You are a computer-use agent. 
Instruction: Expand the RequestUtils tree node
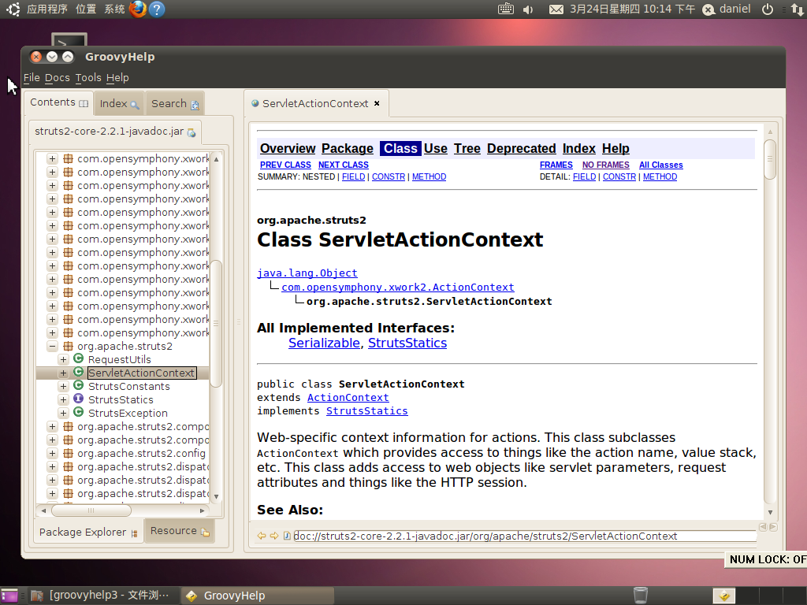(x=63, y=359)
